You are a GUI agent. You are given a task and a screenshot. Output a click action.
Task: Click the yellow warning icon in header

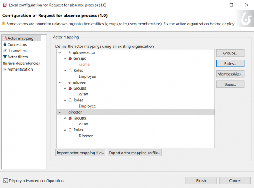[x=3, y=23]
